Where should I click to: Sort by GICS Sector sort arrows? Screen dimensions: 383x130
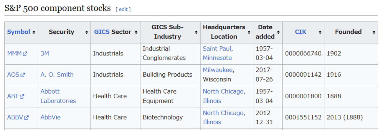(136, 32)
